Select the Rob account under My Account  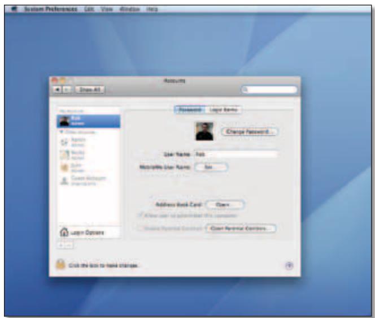(x=89, y=121)
